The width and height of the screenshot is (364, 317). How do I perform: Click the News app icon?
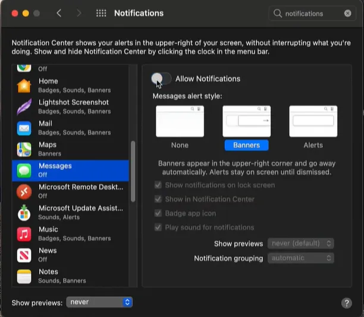click(24, 255)
